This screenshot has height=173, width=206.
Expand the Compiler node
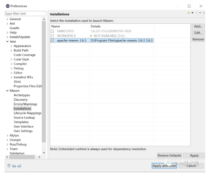click(x=11, y=64)
